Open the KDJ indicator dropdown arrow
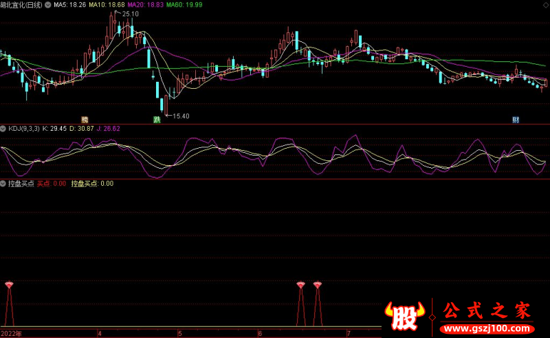 [x=3, y=128]
